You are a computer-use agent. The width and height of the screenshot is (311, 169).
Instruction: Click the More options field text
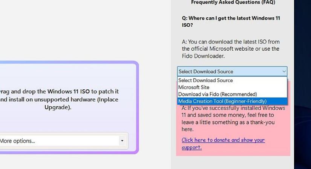(17, 141)
